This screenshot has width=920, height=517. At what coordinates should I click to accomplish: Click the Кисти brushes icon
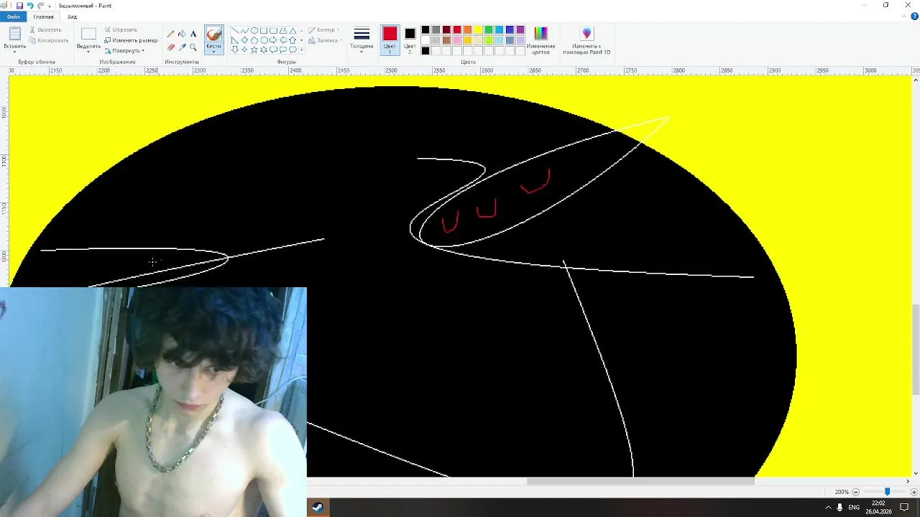point(213,34)
